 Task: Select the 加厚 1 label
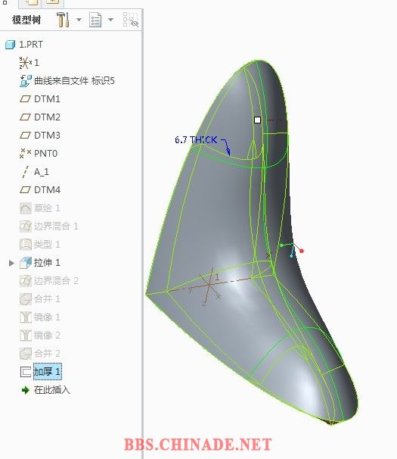pyautogui.click(x=48, y=372)
